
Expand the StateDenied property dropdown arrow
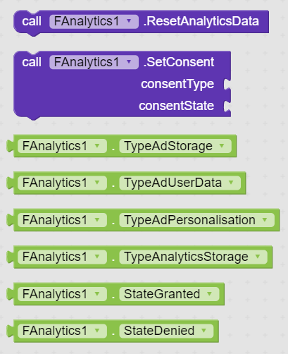point(204,331)
